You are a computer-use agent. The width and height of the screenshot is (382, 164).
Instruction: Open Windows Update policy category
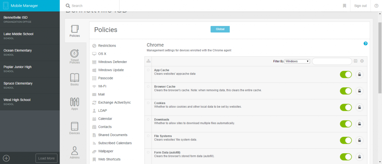pos(111,70)
